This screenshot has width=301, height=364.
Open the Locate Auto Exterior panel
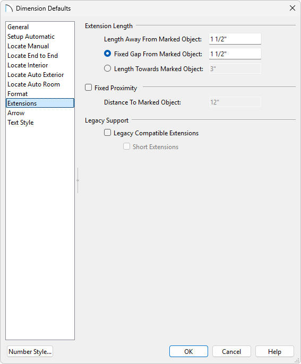click(40, 74)
